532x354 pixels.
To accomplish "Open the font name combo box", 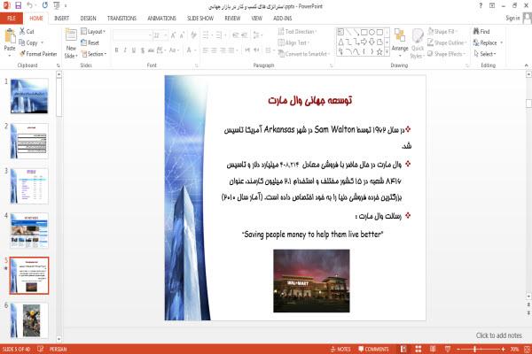I will 132,35.
